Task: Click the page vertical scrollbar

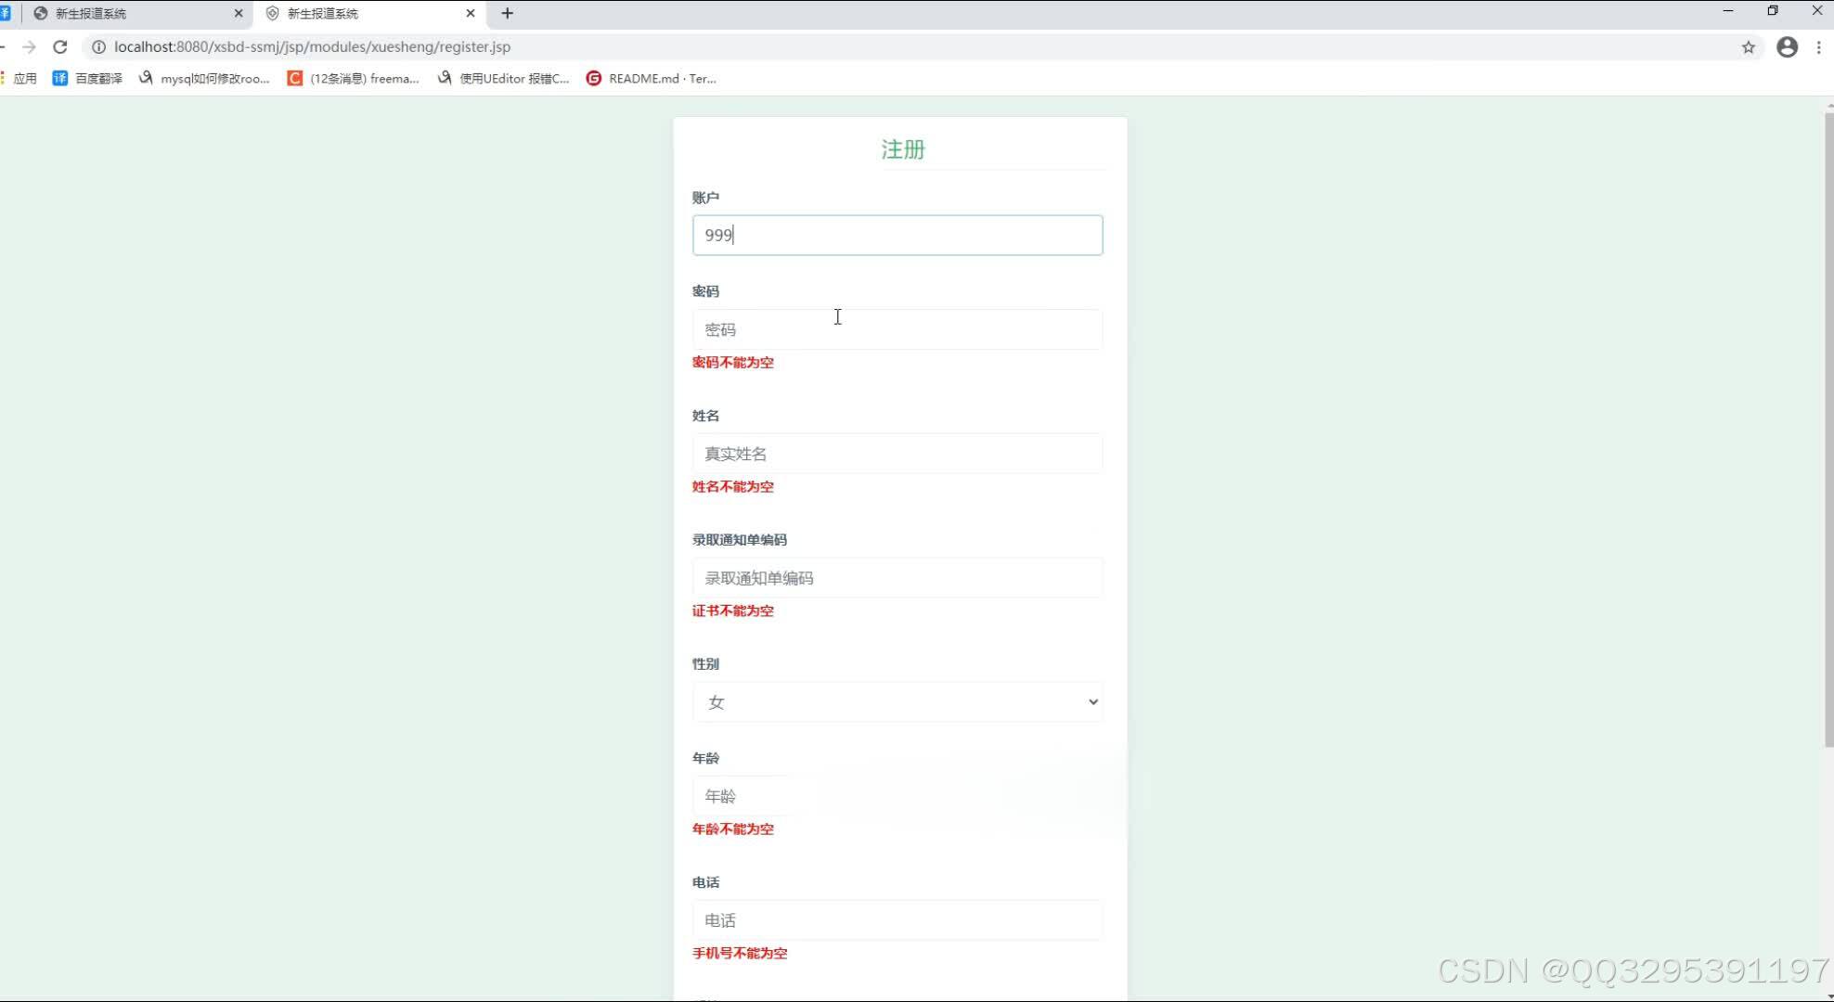Action: 1828,429
